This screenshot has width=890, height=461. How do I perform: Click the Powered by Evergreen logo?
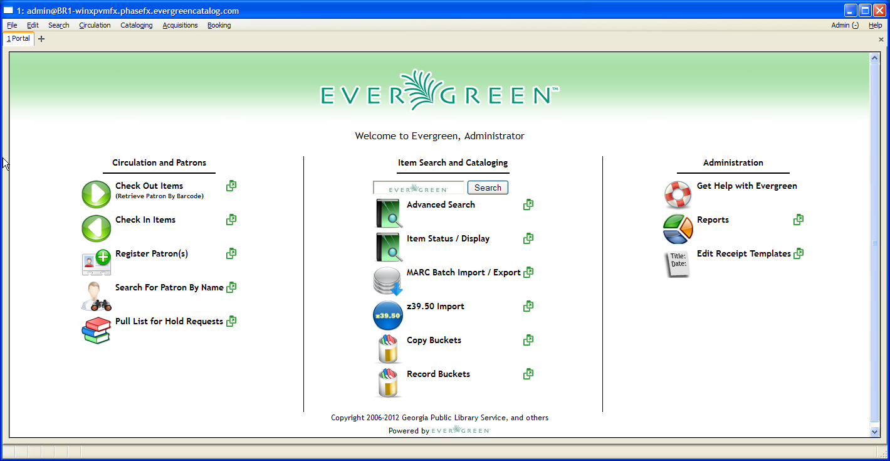point(461,430)
